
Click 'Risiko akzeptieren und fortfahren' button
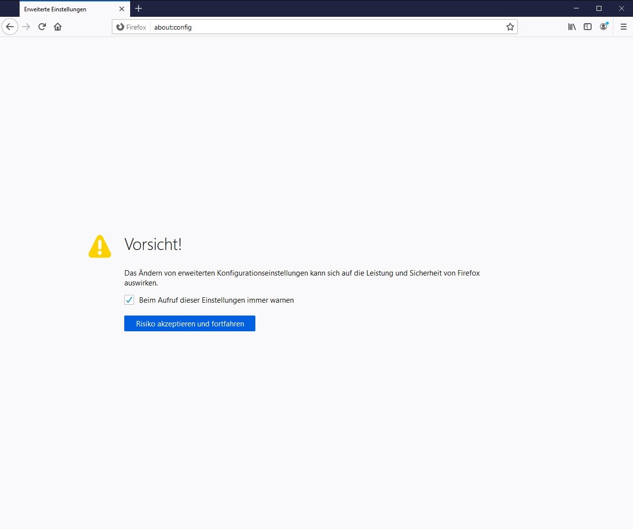coord(190,323)
